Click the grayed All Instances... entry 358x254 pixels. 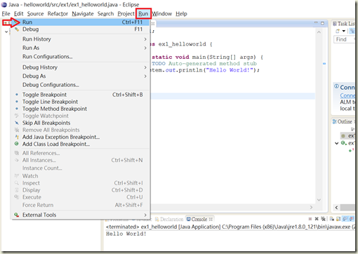point(80,160)
